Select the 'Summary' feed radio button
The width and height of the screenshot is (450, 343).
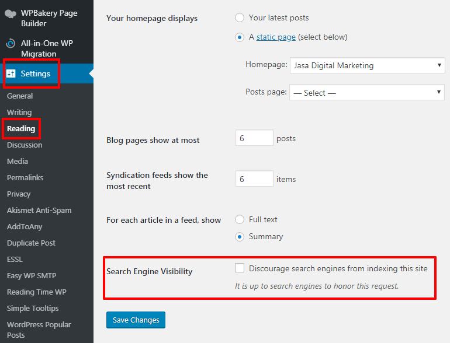click(240, 237)
